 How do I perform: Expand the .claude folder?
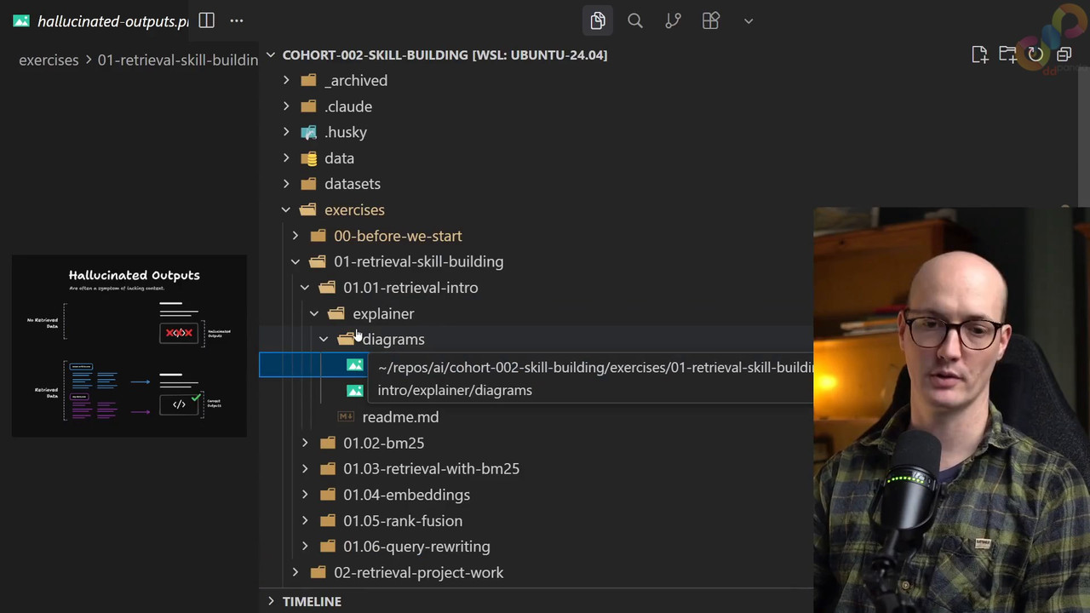point(286,106)
